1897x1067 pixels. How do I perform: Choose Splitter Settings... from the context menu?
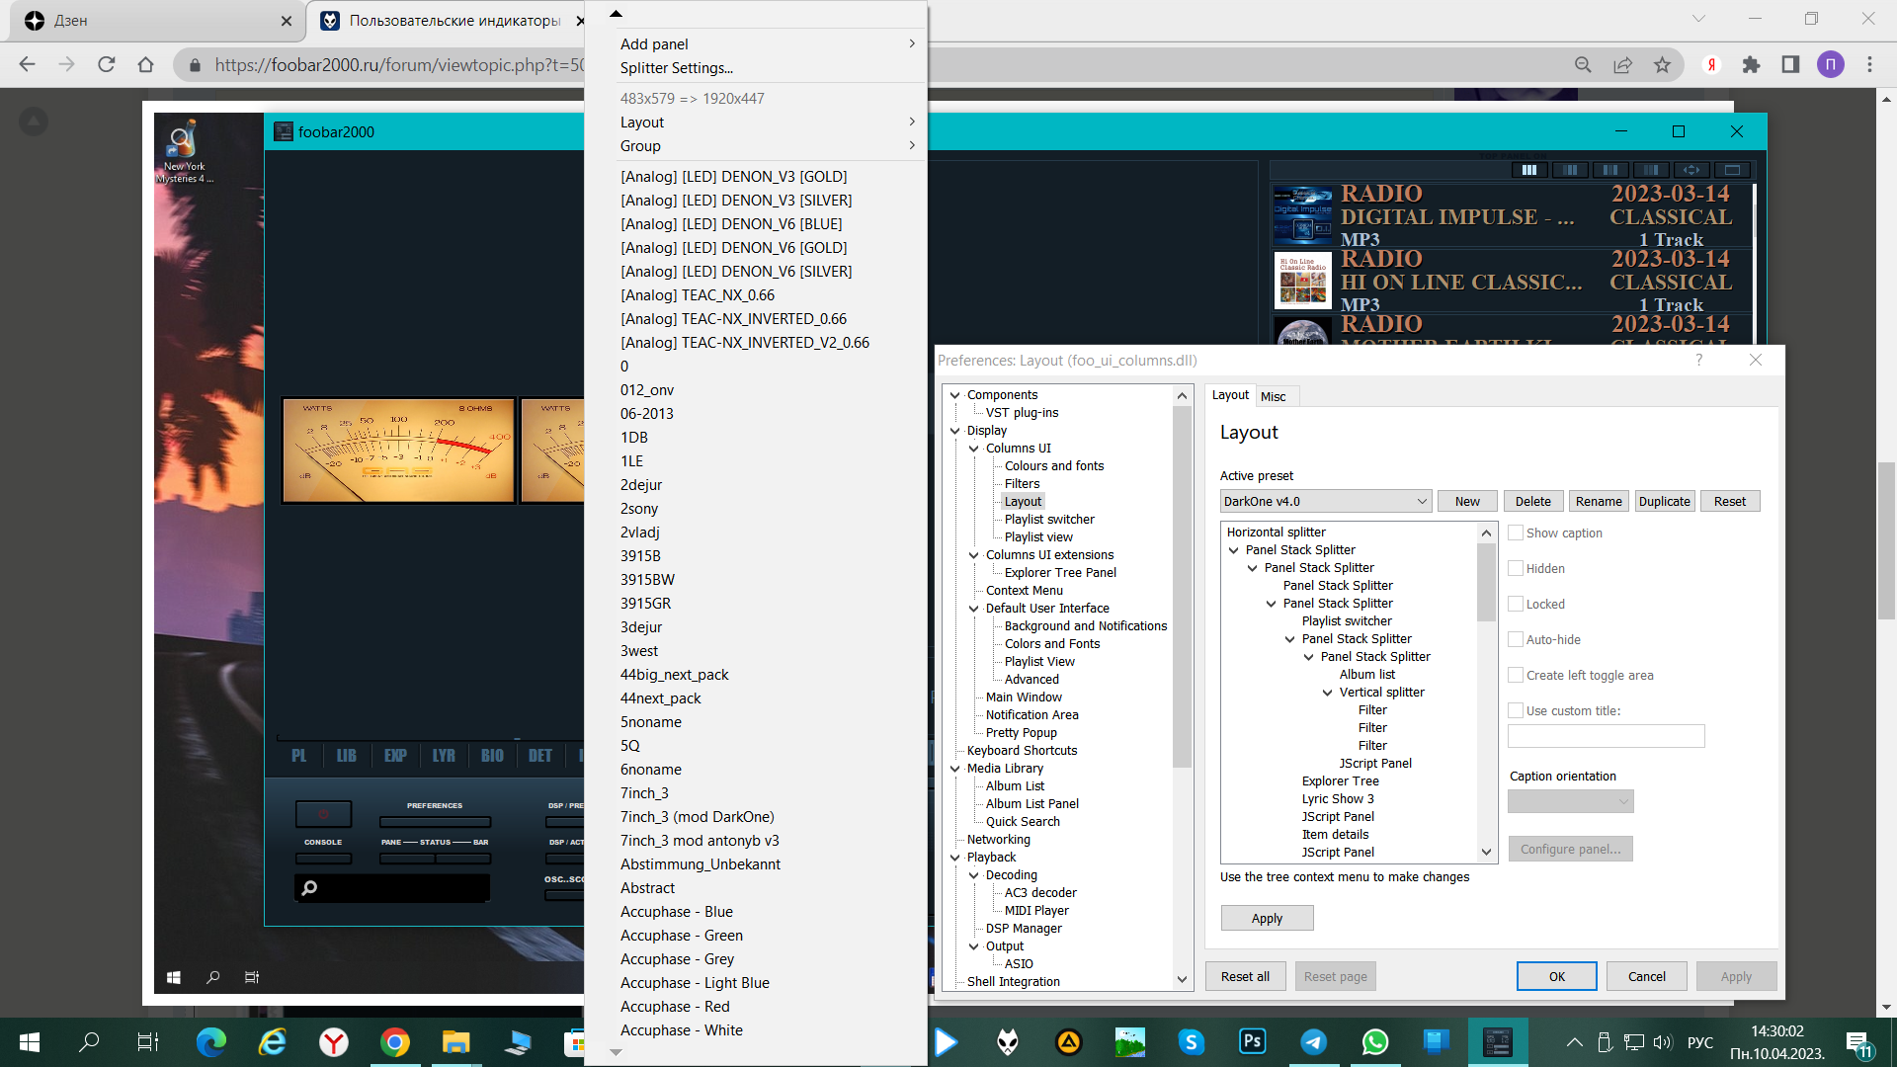tap(676, 68)
